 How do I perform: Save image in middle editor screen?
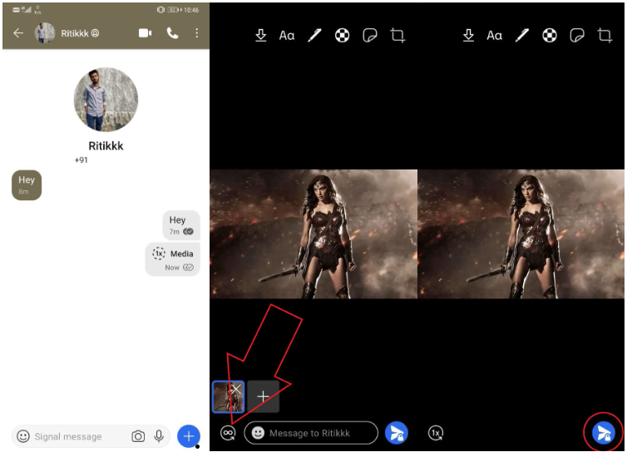point(261,36)
